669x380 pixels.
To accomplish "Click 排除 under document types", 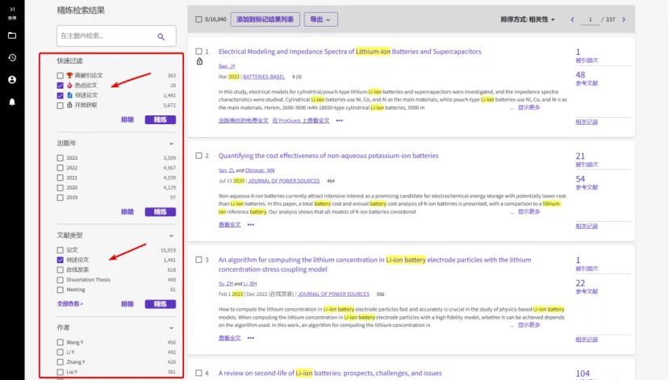I will (x=128, y=304).
